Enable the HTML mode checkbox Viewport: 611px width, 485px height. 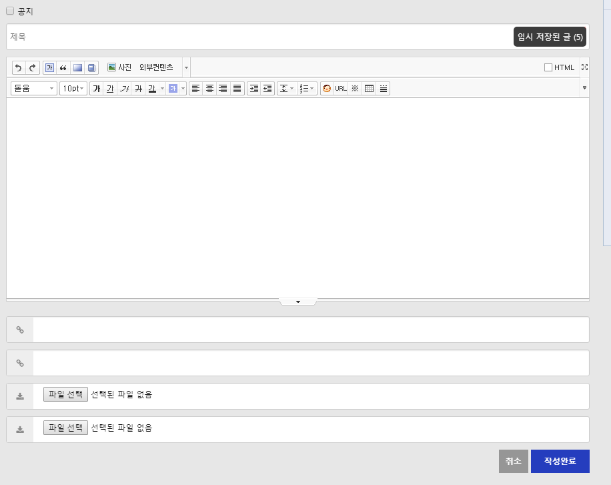click(x=548, y=67)
